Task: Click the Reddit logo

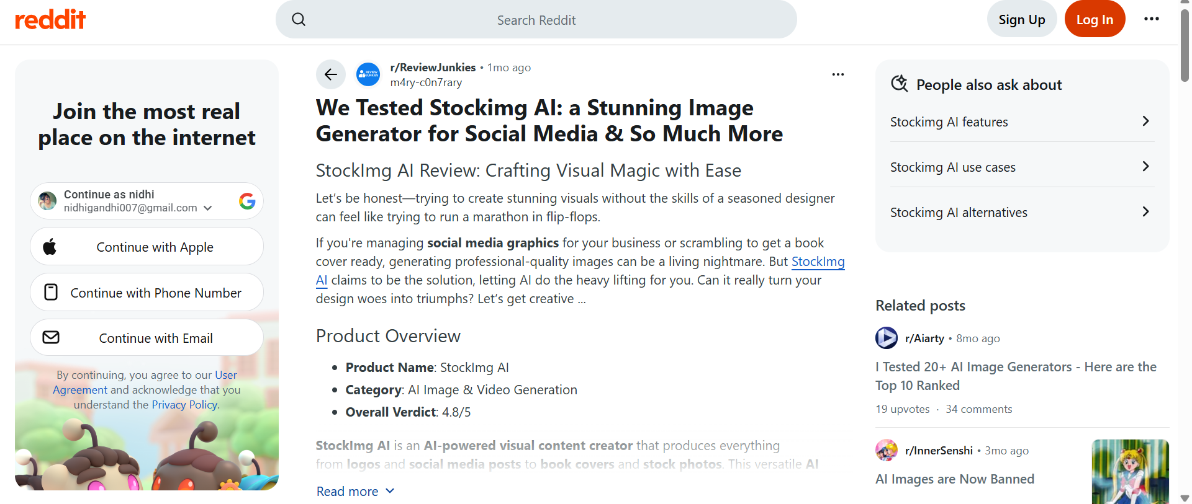Action: (x=50, y=19)
